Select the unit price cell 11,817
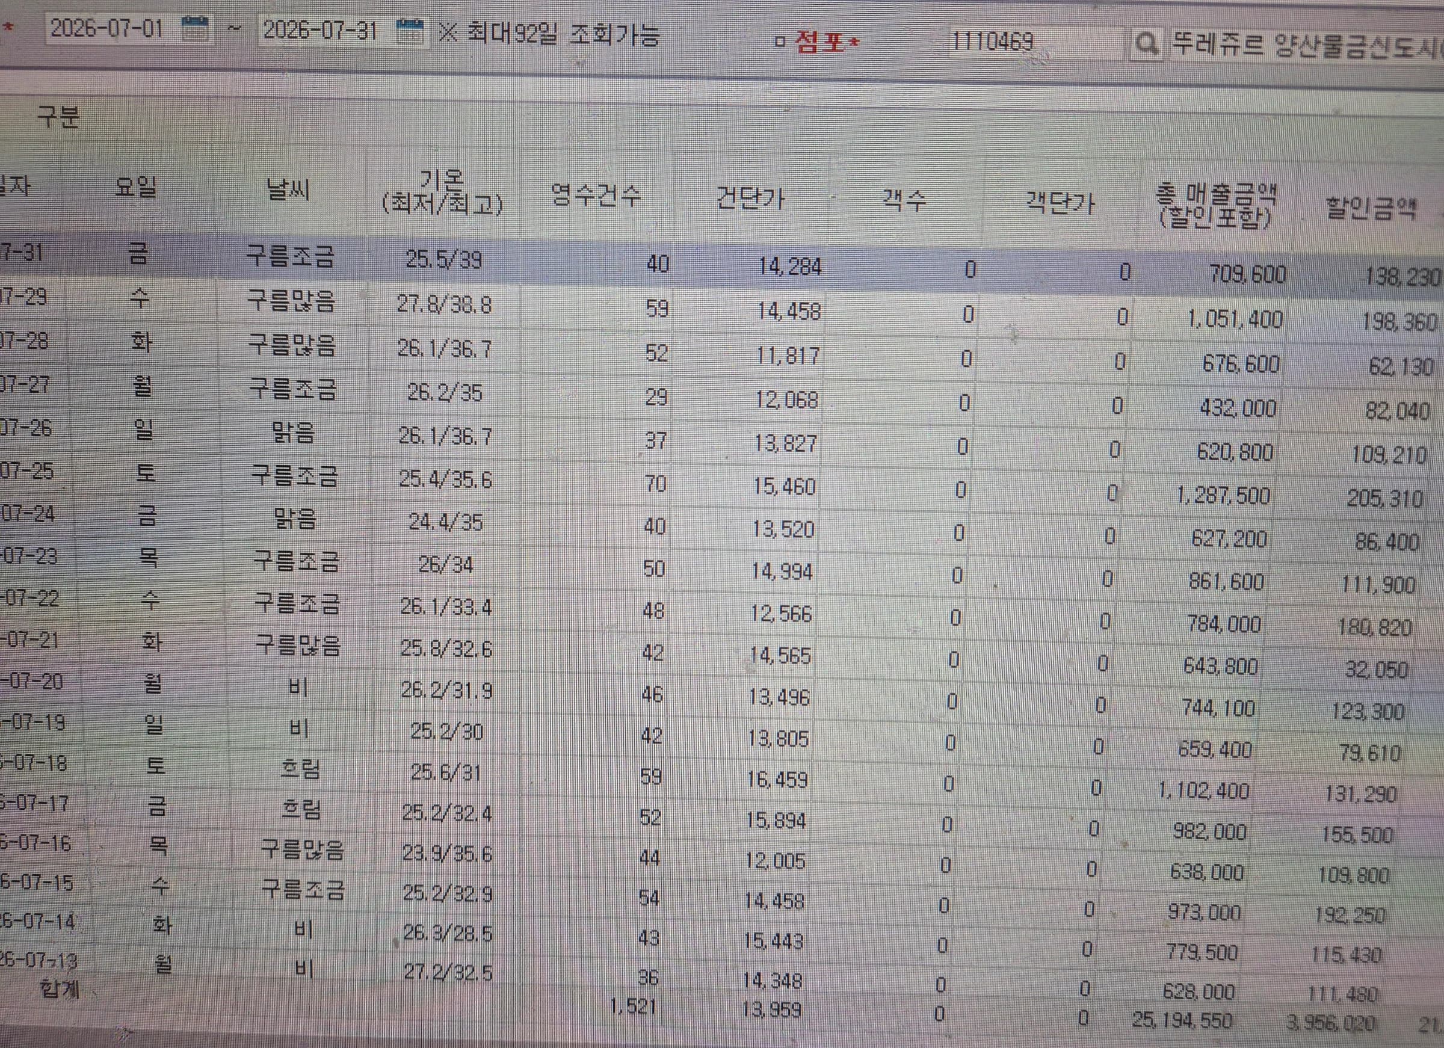The image size is (1444, 1048). click(788, 356)
